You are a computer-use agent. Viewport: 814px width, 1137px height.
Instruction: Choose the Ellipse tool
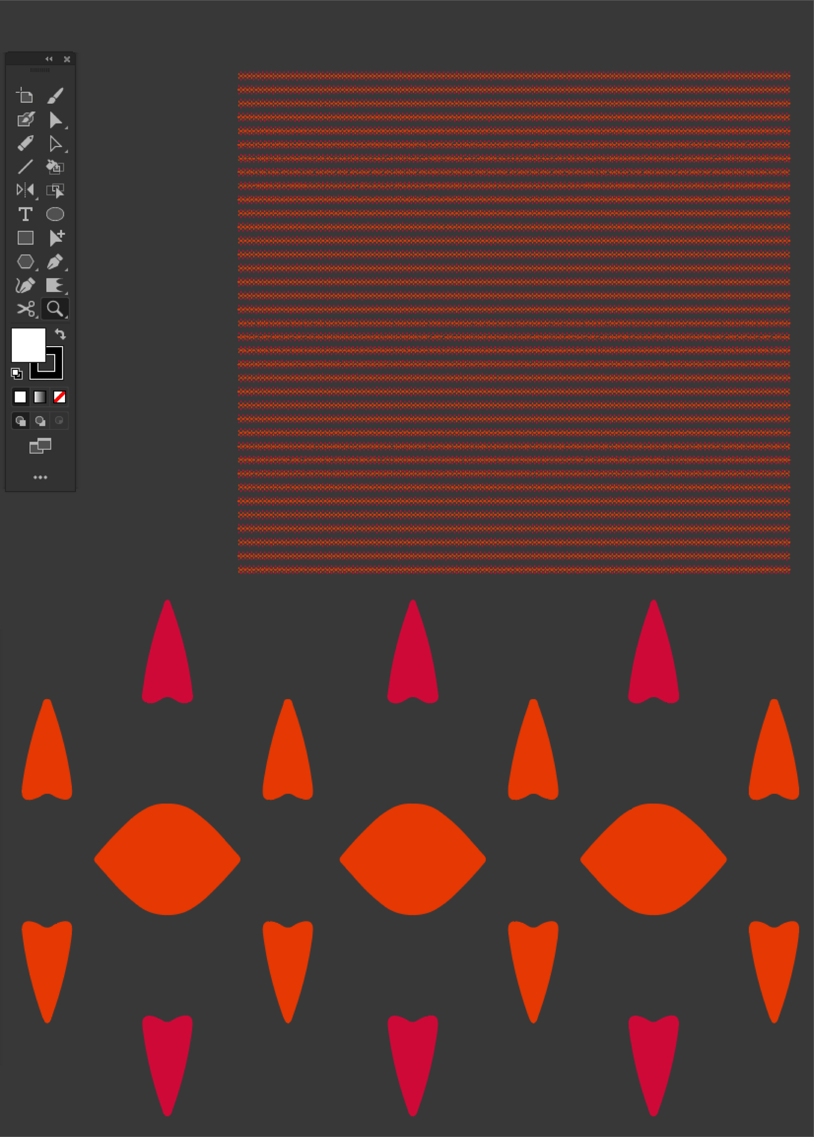coord(55,214)
